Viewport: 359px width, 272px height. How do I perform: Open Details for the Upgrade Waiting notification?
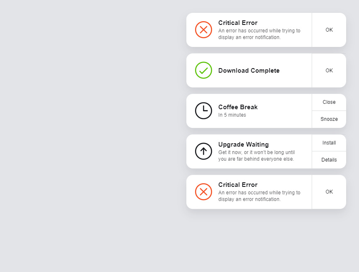coord(329,160)
